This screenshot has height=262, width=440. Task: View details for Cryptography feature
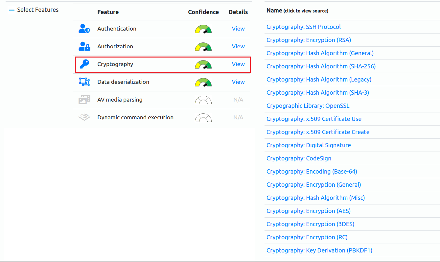tap(238, 64)
